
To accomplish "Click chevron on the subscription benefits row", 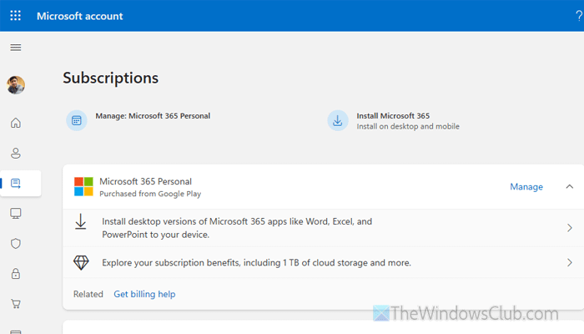I will click(570, 262).
